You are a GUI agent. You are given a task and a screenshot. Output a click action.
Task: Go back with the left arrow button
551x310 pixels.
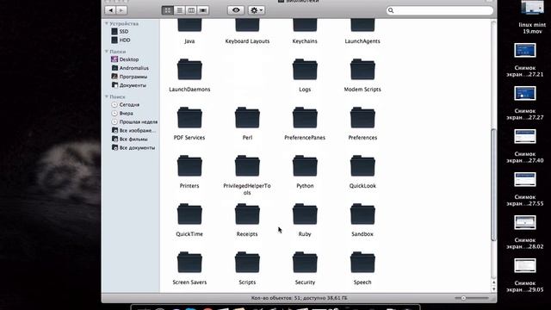[x=111, y=10]
